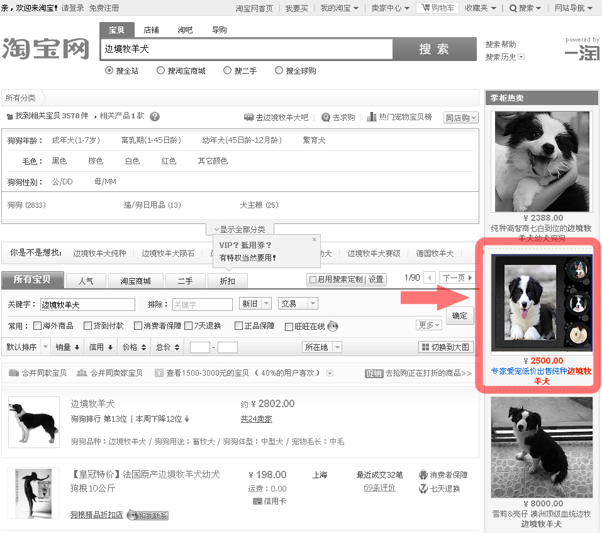602x533 pixels.
Task: Expand the 搜索历史 dropdown
Action: (x=521, y=57)
